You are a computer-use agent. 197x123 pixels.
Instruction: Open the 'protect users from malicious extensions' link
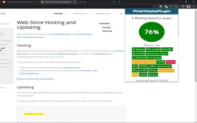click(x=54, y=36)
